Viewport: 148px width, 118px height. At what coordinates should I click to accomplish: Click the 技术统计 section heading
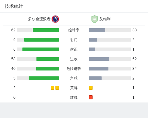[14, 6]
